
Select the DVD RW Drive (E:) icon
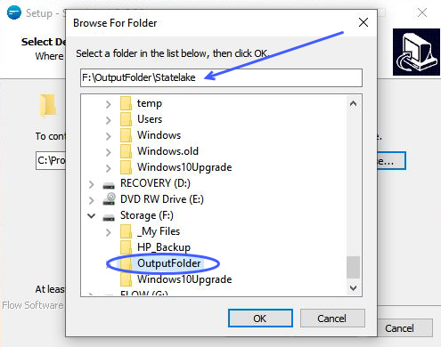pyautogui.click(x=109, y=199)
